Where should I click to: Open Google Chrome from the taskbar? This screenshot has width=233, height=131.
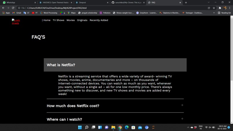(120, 128)
